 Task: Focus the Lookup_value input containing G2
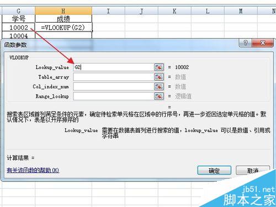(x=113, y=67)
